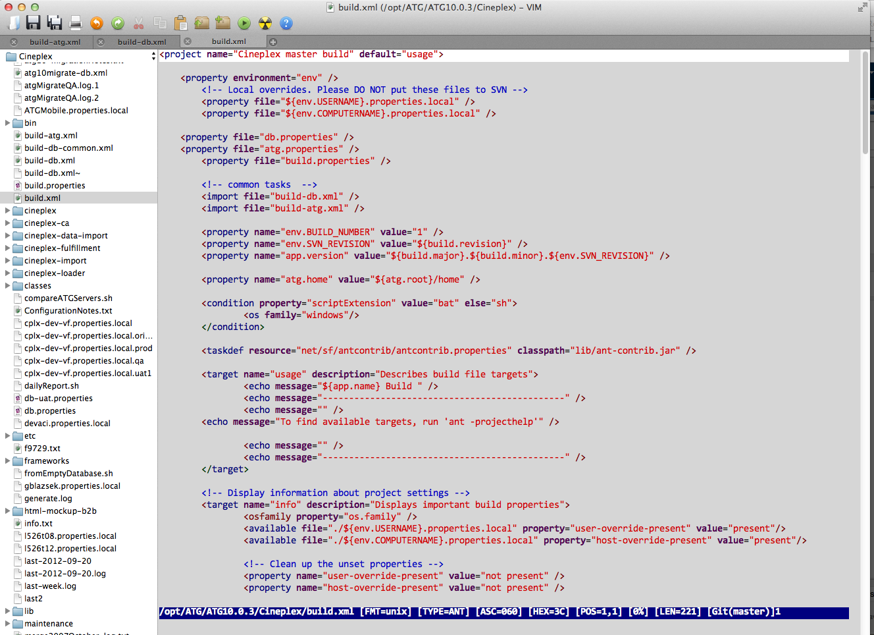This screenshot has height=635, width=874.
Task: Expand the cineplex-data-import folder
Action: pos(7,236)
